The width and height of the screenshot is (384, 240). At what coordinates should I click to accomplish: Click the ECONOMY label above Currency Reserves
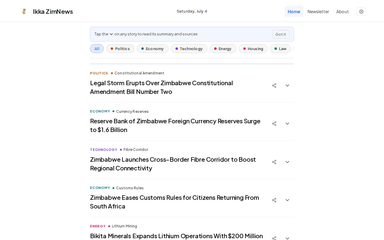click(x=100, y=111)
